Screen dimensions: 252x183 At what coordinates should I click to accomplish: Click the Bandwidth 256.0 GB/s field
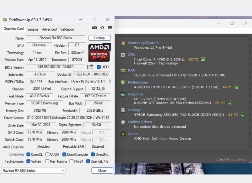95,110
